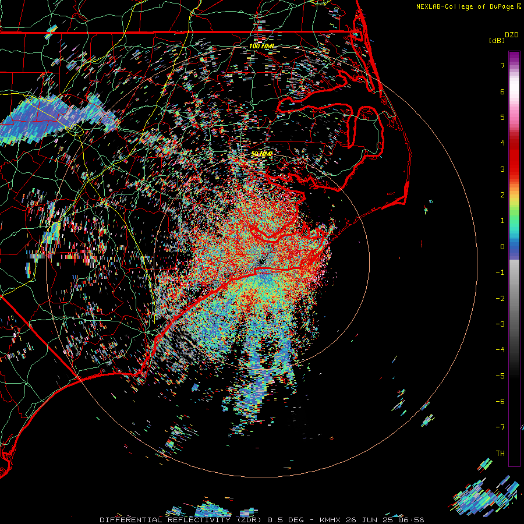The height and width of the screenshot is (524, 524).
Task: Click the ZDR color scale bar
Action: (x=514, y=259)
